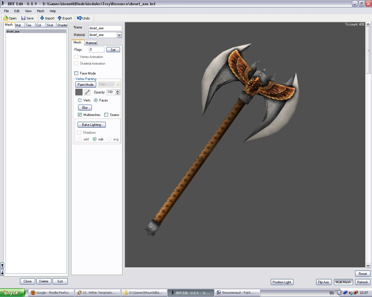
Task: Decrease Opacity with the down stepper arrow
Action: [x=118, y=93]
